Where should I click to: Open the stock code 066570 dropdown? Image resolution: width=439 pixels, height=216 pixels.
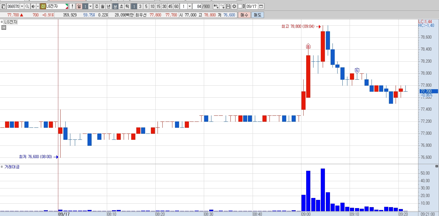[22, 6]
